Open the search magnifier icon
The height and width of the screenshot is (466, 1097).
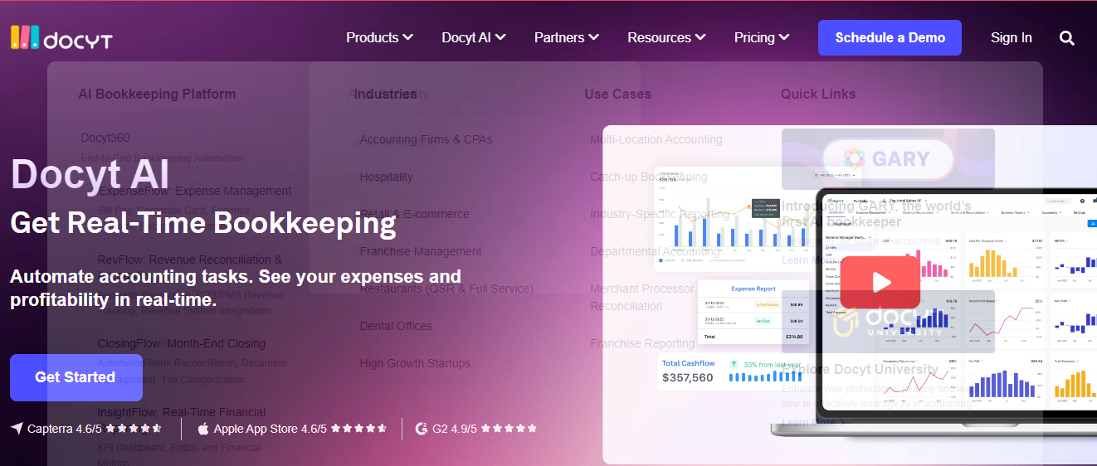1067,38
